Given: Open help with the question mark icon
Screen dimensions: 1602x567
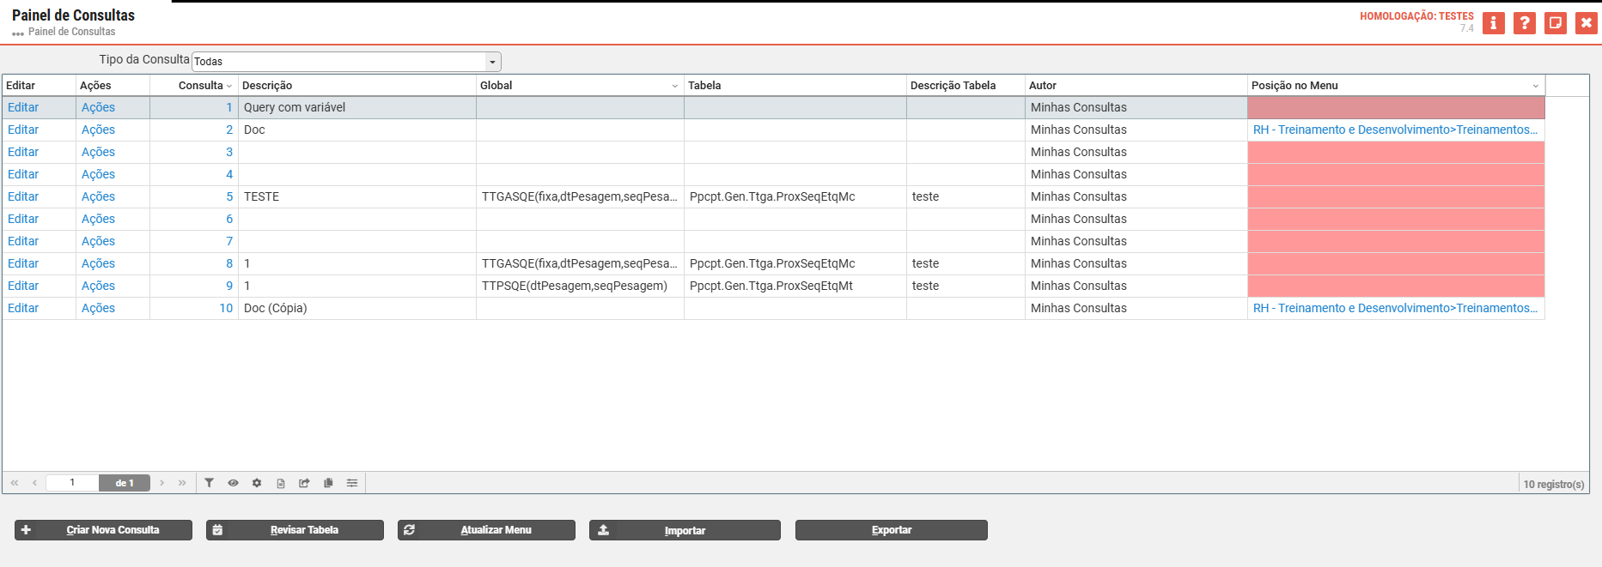Looking at the screenshot, I should (1525, 23).
